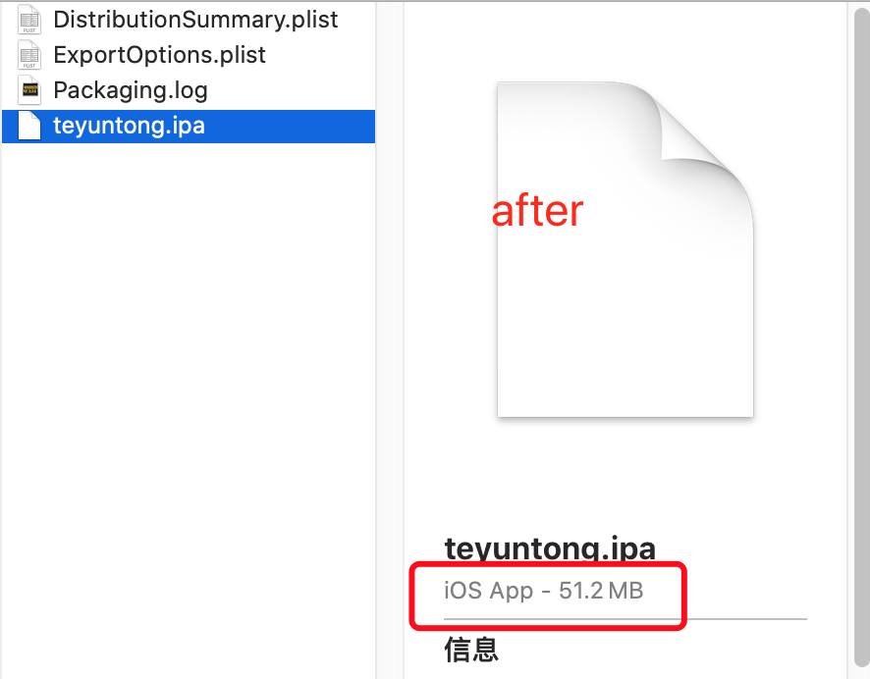The width and height of the screenshot is (870, 679).
Task: Click the Packaging.log file icon
Action: tap(29, 90)
